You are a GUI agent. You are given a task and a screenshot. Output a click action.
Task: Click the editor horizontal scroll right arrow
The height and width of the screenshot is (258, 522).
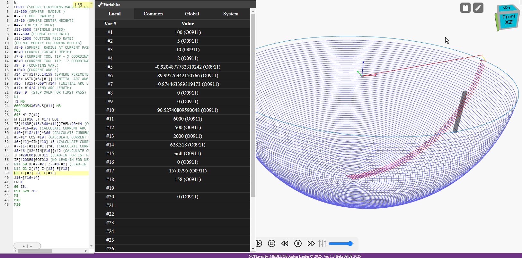(86, 251)
